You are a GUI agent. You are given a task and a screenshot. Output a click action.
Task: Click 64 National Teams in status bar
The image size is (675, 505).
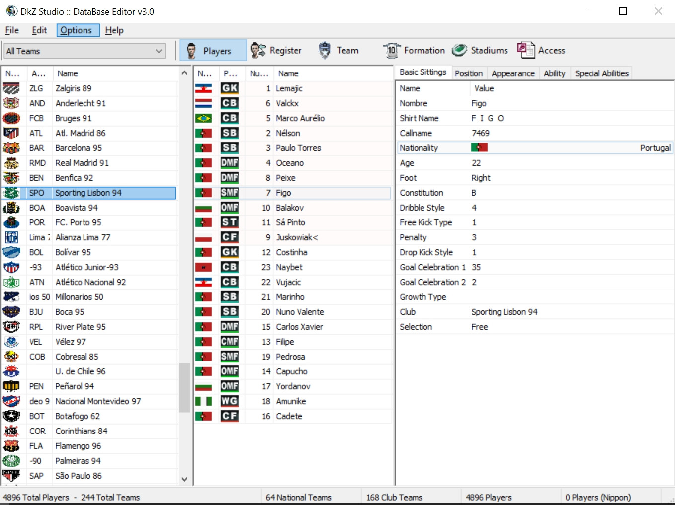[298, 497]
